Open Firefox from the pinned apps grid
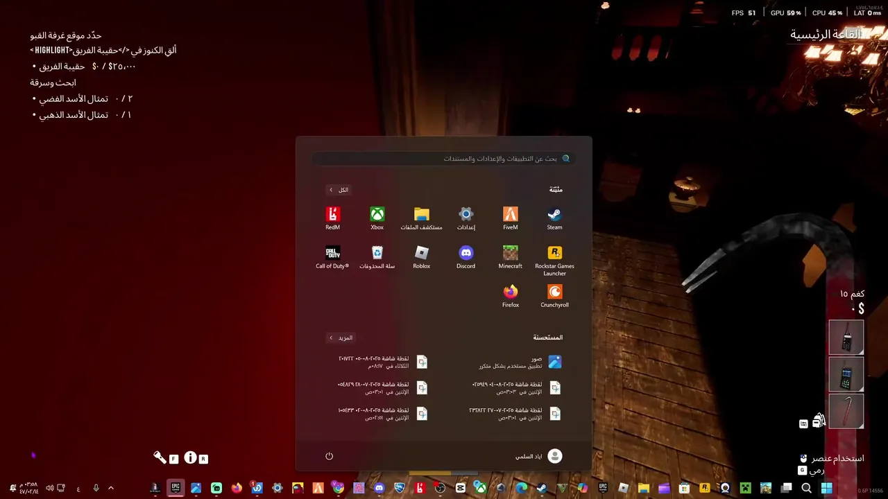 click(x=511, y=296)
